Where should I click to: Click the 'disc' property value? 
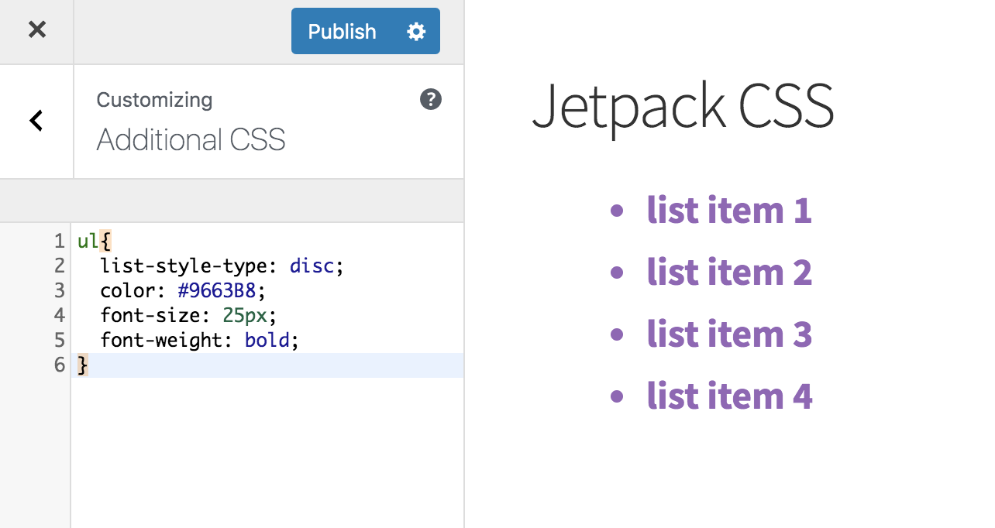(x=312, y=266)
